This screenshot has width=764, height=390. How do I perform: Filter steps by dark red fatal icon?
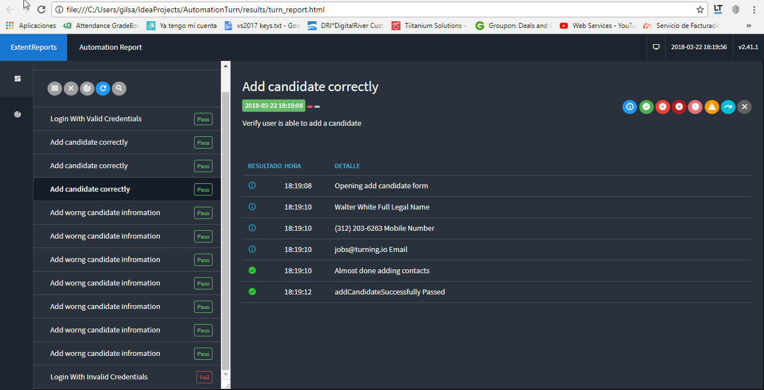point(679,107)
